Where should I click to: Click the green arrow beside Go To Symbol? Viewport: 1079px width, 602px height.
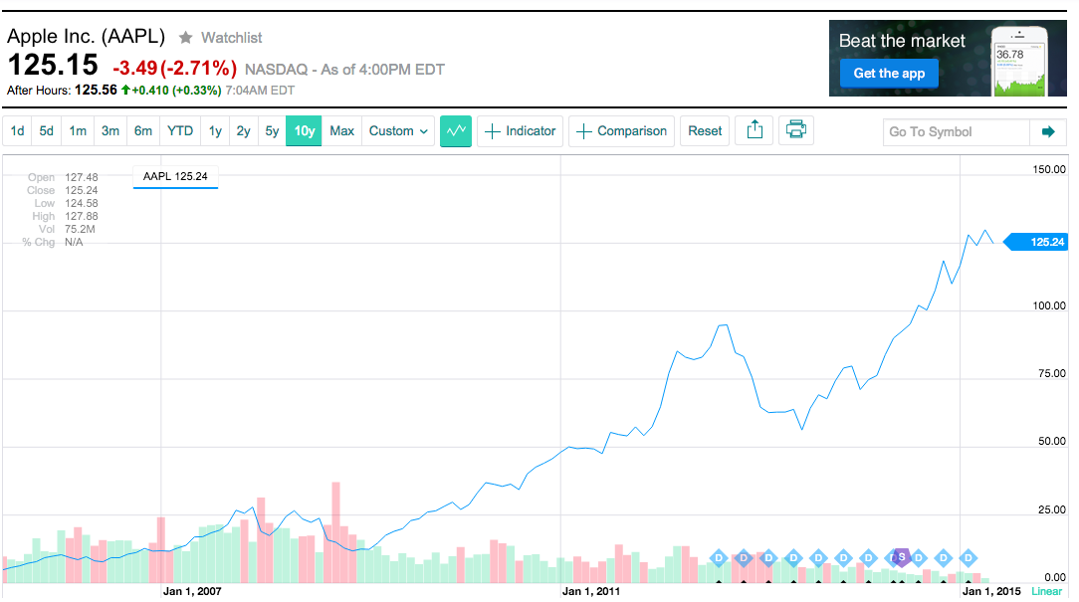(x=1048, y=132)
